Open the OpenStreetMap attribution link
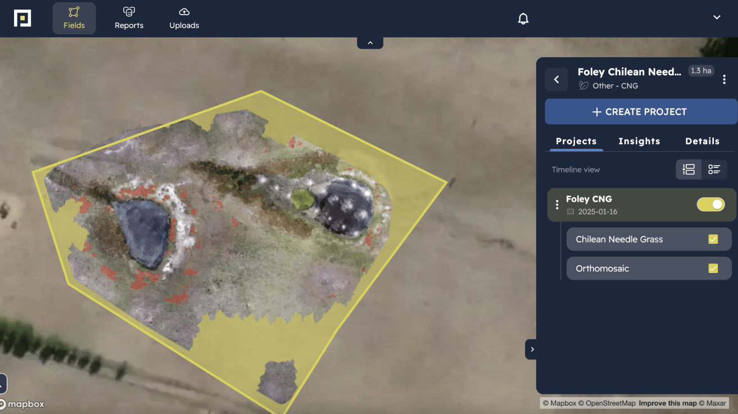The width and height of the screenshot is (738, 414). coord(608,403)
